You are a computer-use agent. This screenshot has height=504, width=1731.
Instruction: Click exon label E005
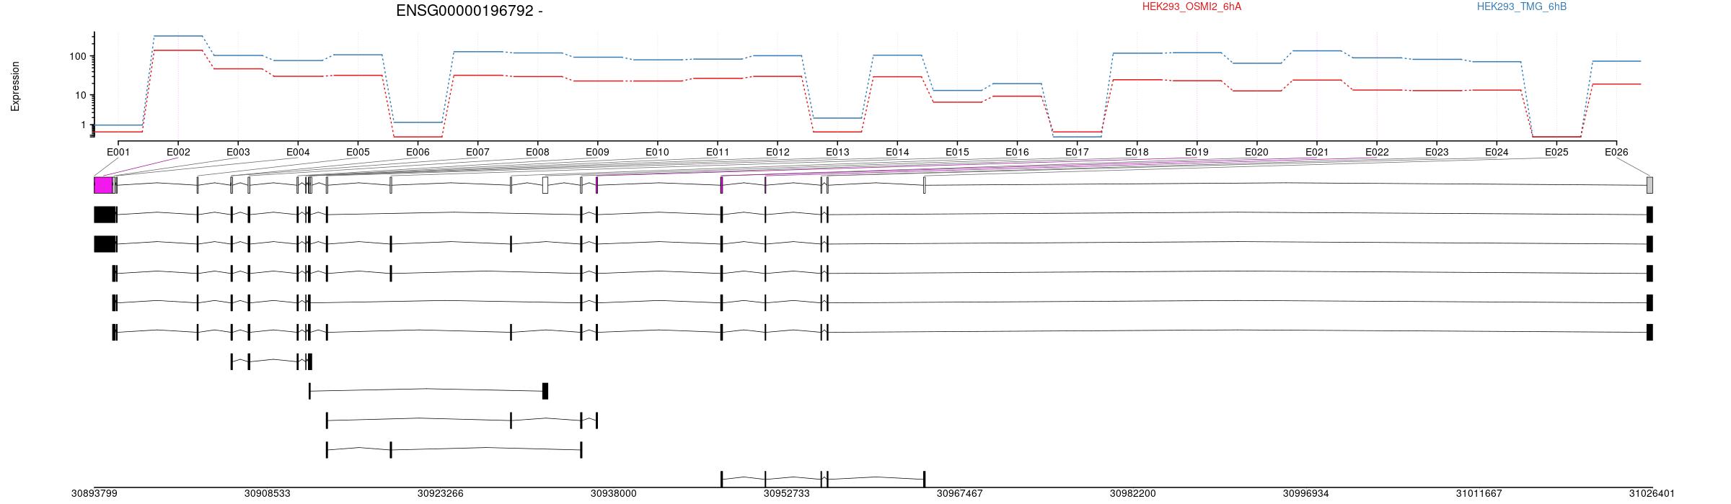(x=358, y=152)
